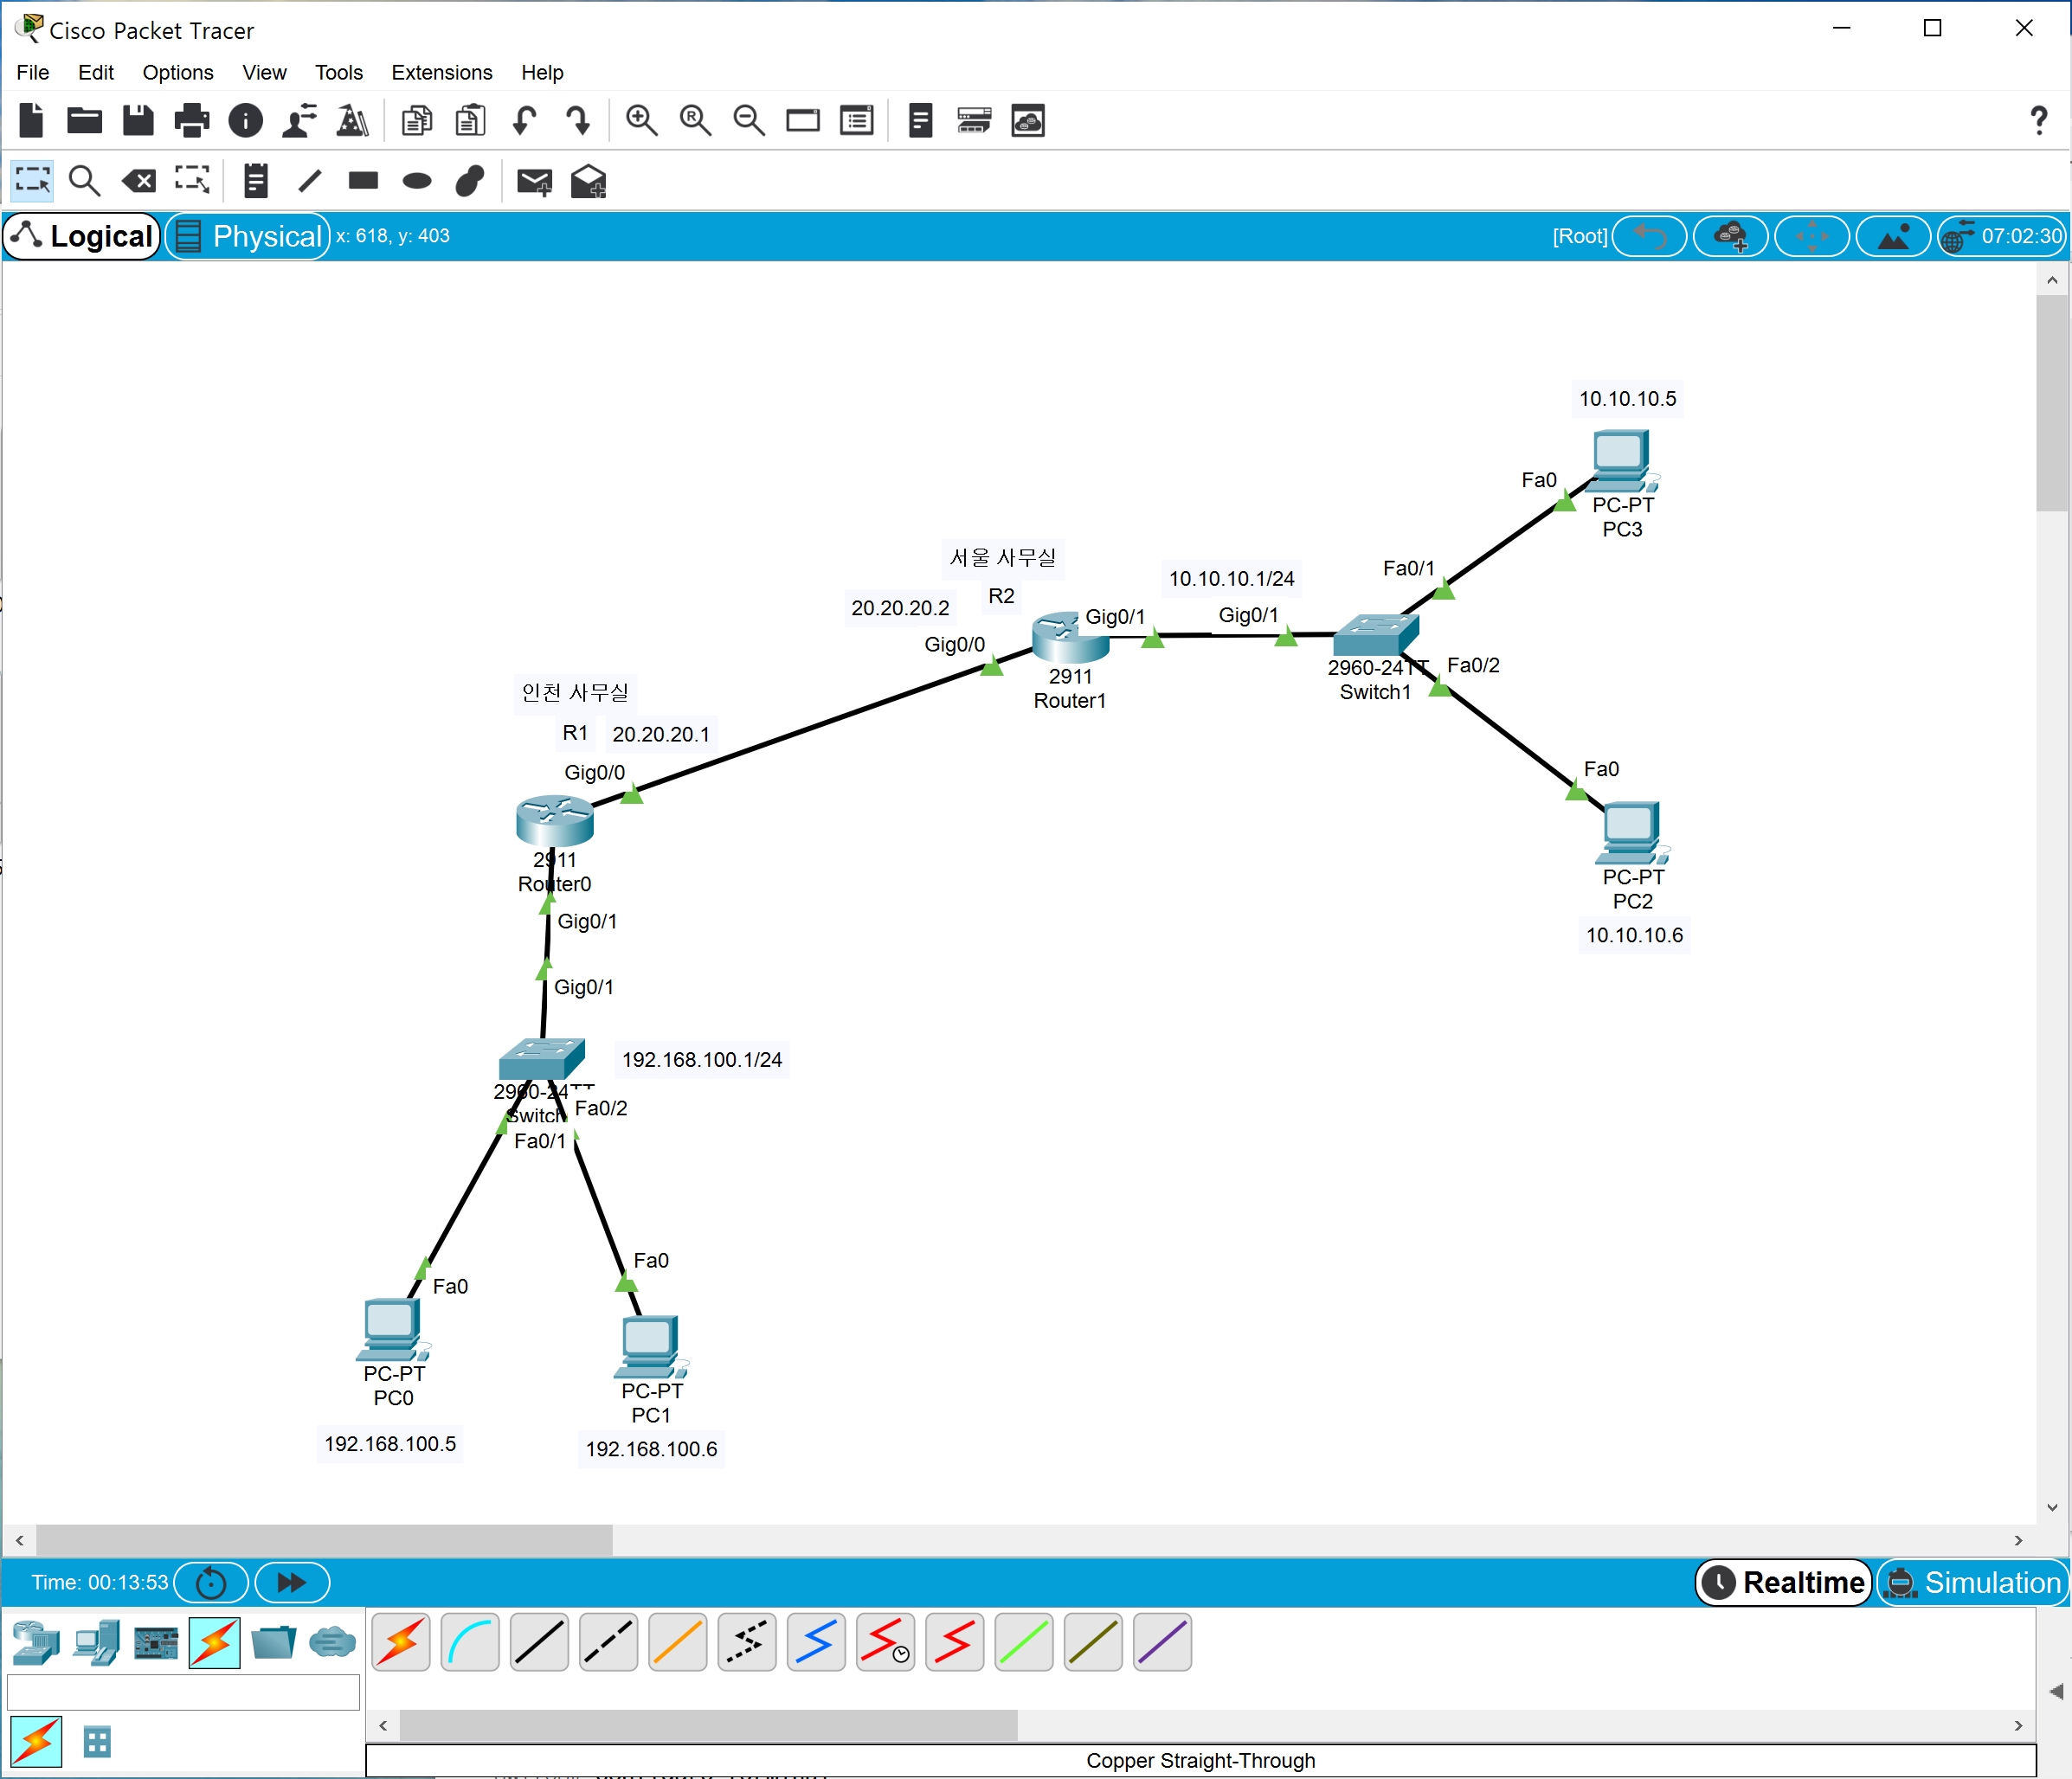Click Add Simple PDU envelope icon

[x=534, y=182]
